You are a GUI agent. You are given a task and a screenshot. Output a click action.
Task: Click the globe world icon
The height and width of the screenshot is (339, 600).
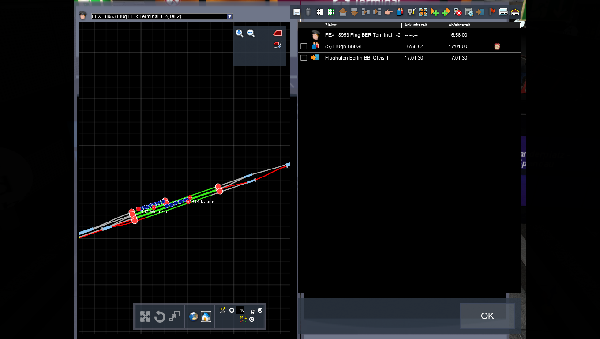click(x=194, y=316)
